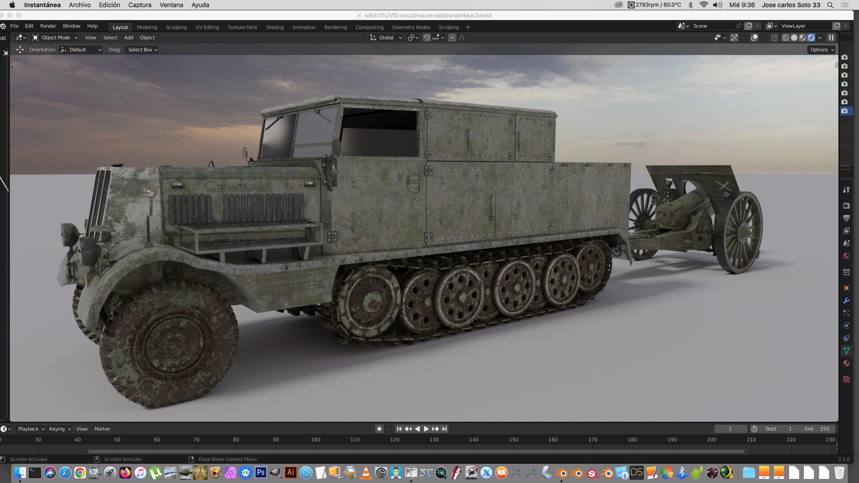Click the timeline Marker menu

click(102, 429)
